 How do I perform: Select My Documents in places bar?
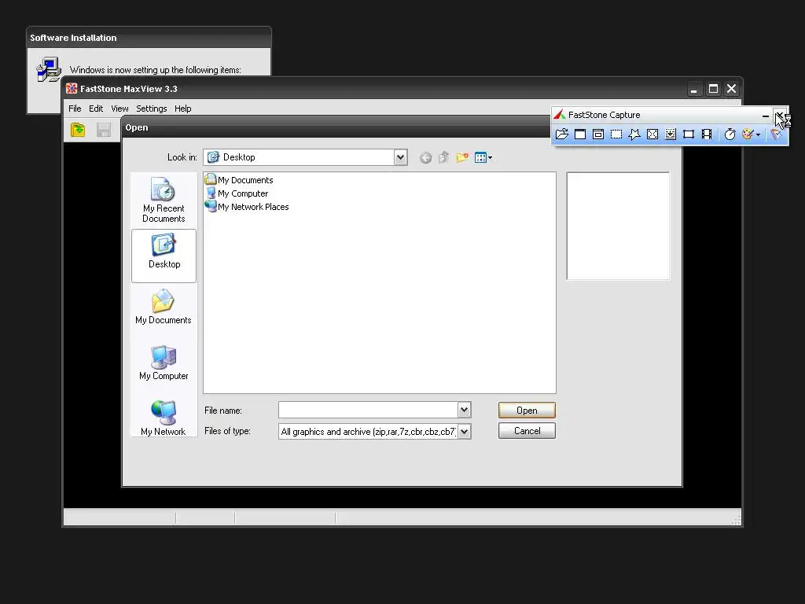pyautogui.click(x=164, y=307)
